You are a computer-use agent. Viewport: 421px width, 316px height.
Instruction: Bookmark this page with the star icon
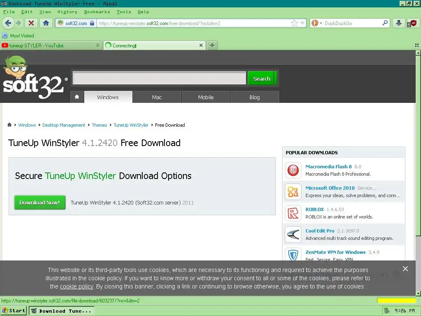point(294,23)
